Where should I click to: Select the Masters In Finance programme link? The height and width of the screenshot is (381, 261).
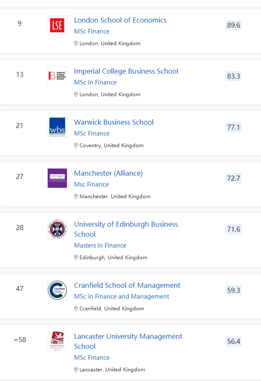[x=100, y=245]
